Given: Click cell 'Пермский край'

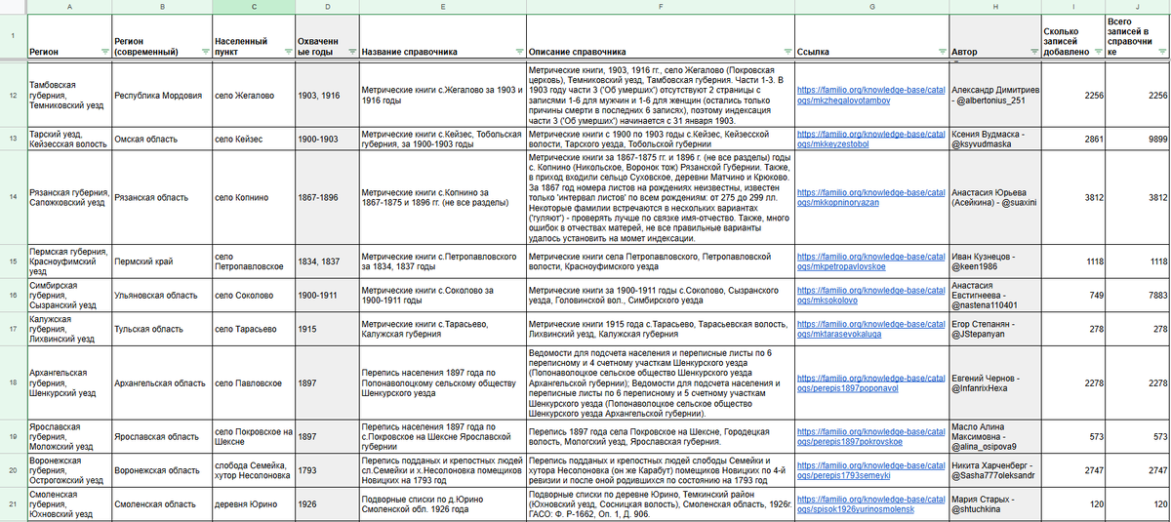Looking at the screenshot, I should point(161,261).
